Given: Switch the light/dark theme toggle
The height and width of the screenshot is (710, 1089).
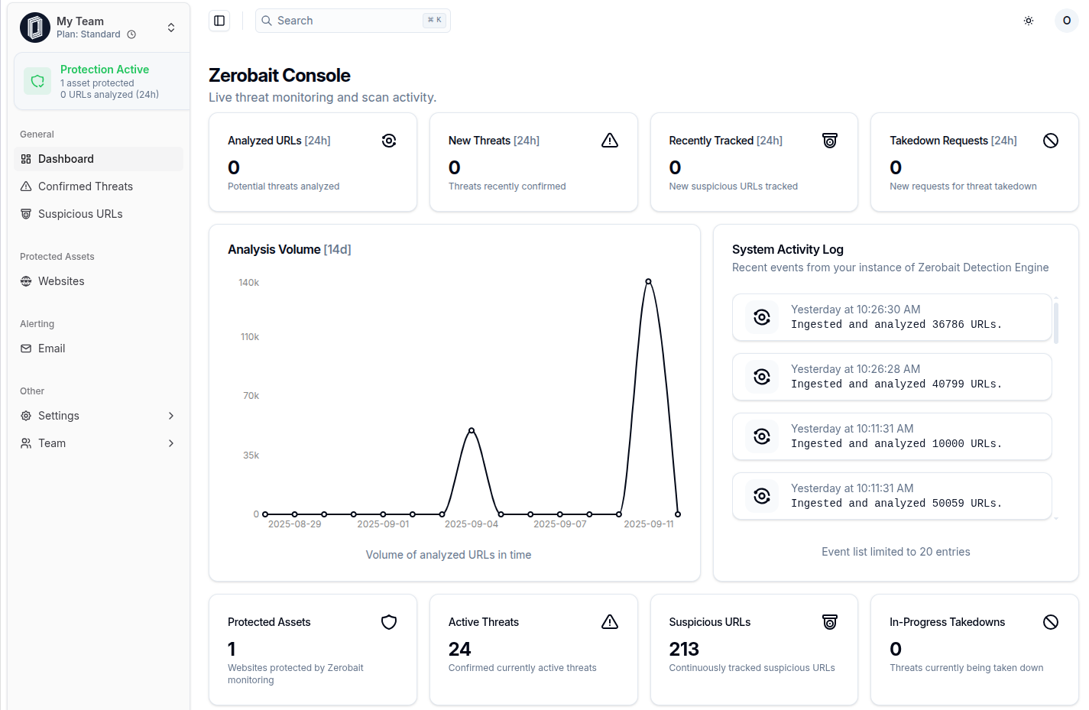Looking at the screenshot, I should [x=1029, y=21].
